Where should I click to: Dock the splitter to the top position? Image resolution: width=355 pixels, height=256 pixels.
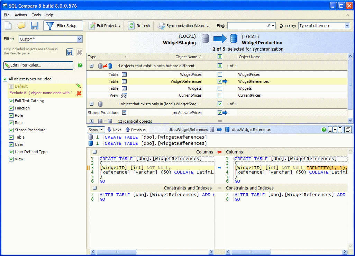340,130
